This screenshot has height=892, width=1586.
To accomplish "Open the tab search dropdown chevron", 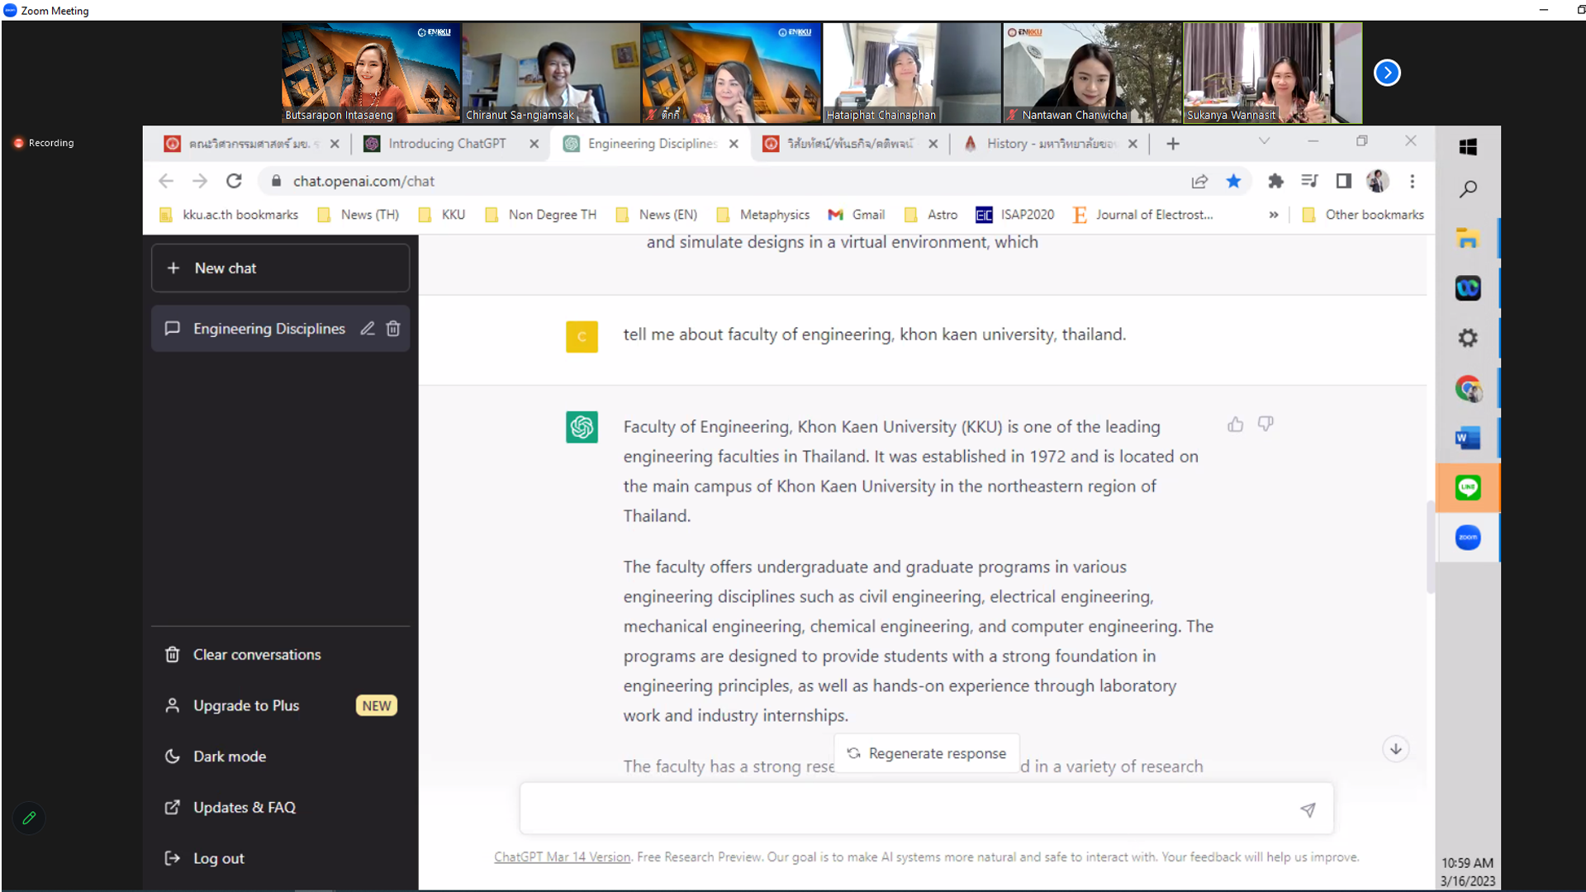I will [1264, 141].
